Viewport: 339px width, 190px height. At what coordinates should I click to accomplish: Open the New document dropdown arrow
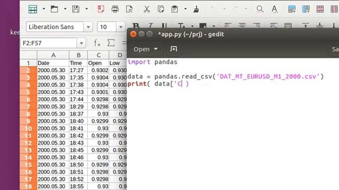click(x=43, y=9)
